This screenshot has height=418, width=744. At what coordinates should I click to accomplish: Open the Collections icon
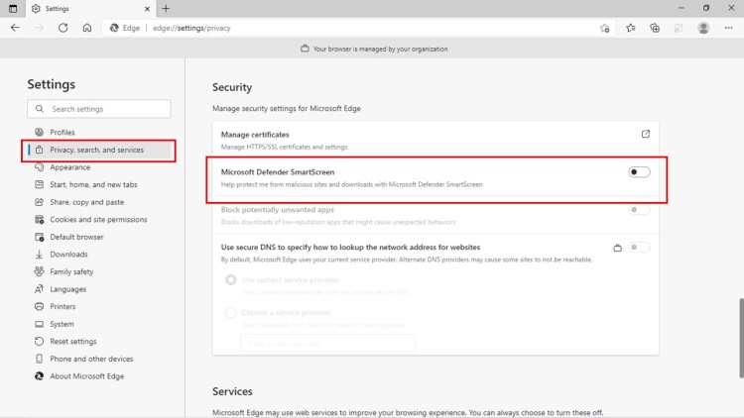pyautogui.click(x=655, y=28)
